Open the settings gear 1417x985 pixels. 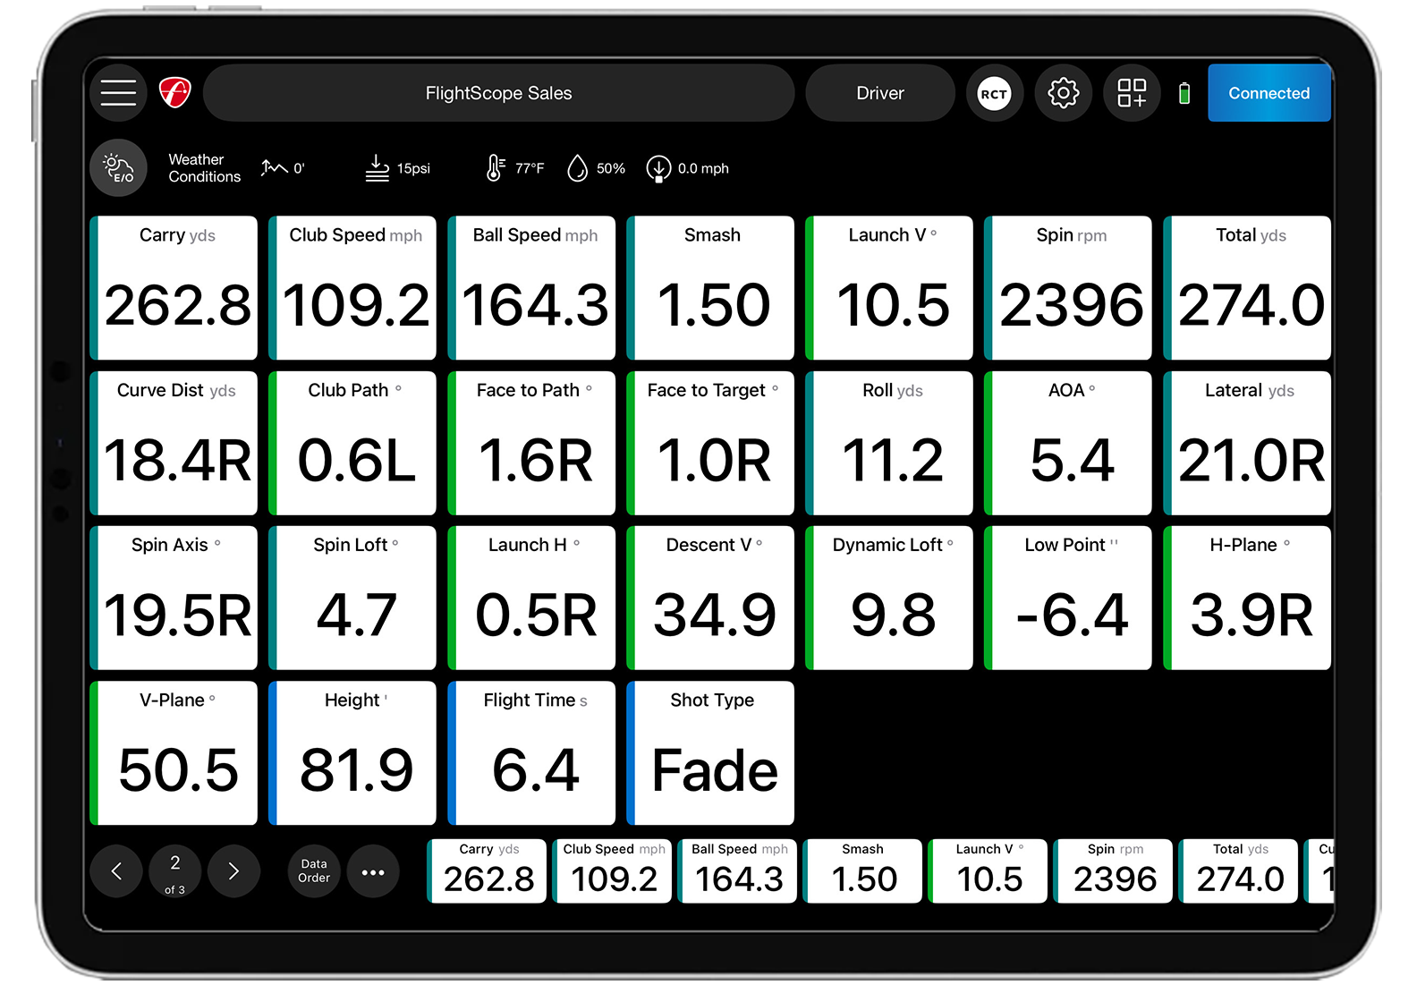pyautogui.click(x=1063, y=93)
